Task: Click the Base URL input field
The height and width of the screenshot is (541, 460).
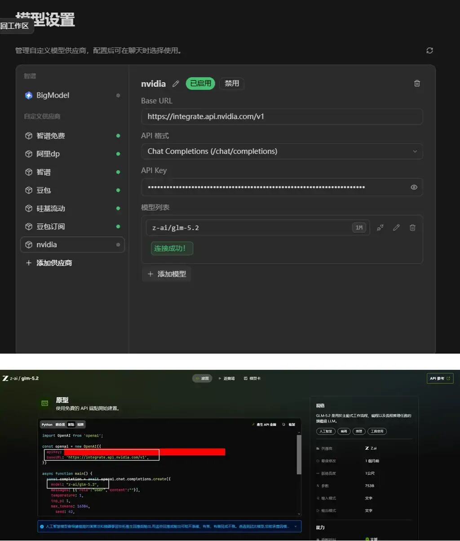Action: click(x=282, y=116)
